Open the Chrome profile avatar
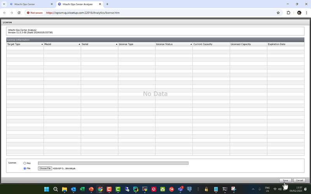 coord(299,13)
